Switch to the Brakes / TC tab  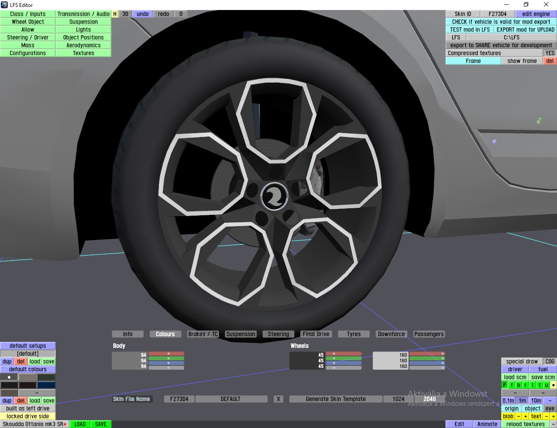click(x=203, y=334)
